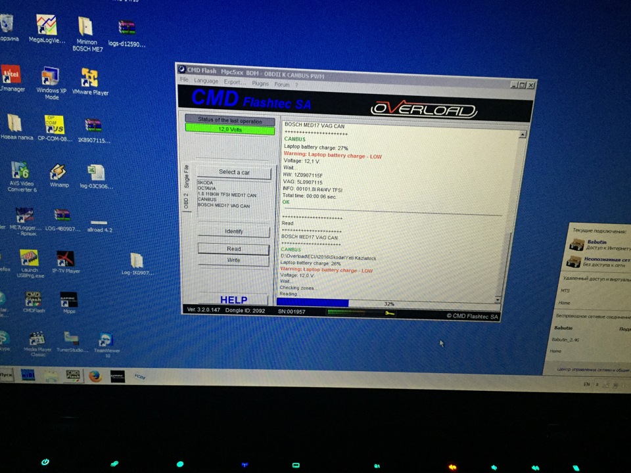The image size is (631, 473).
Task: Open the Export... menu
Action: pos(234,82)
